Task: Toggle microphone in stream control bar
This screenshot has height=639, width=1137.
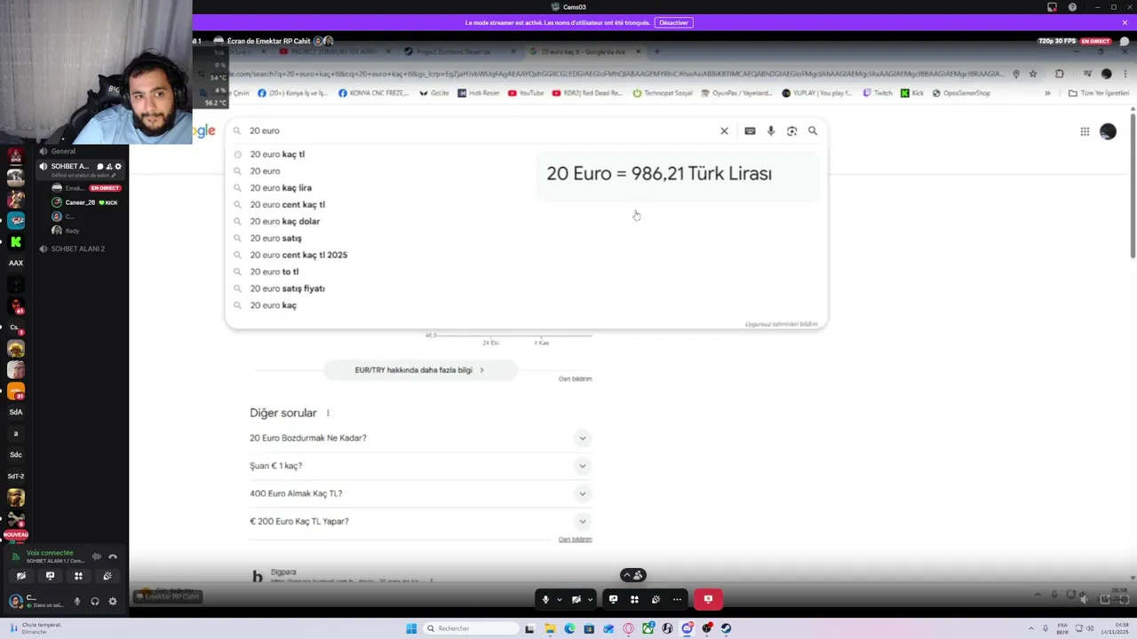Action: [x=545, y=599]
